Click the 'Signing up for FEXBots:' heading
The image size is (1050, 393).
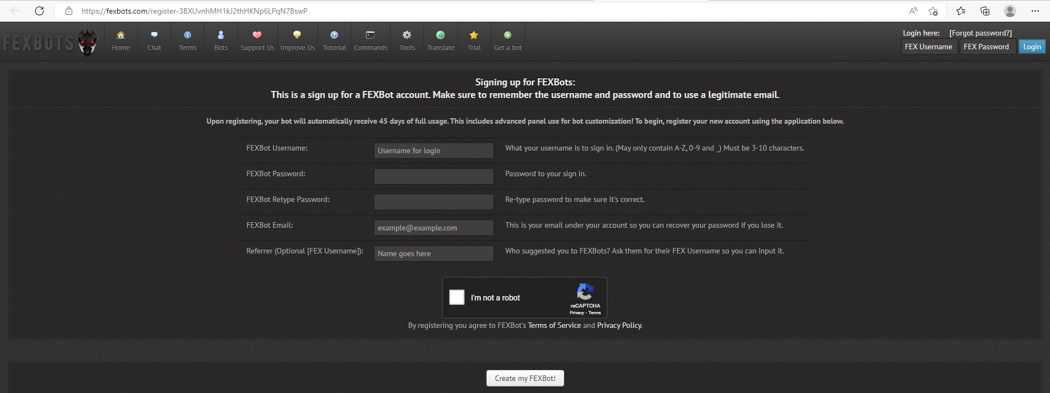525,82
